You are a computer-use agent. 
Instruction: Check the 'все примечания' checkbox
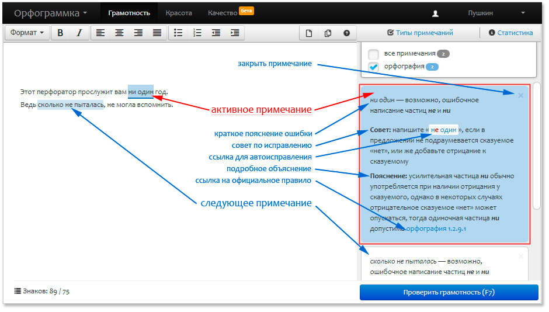pos(373,54)
